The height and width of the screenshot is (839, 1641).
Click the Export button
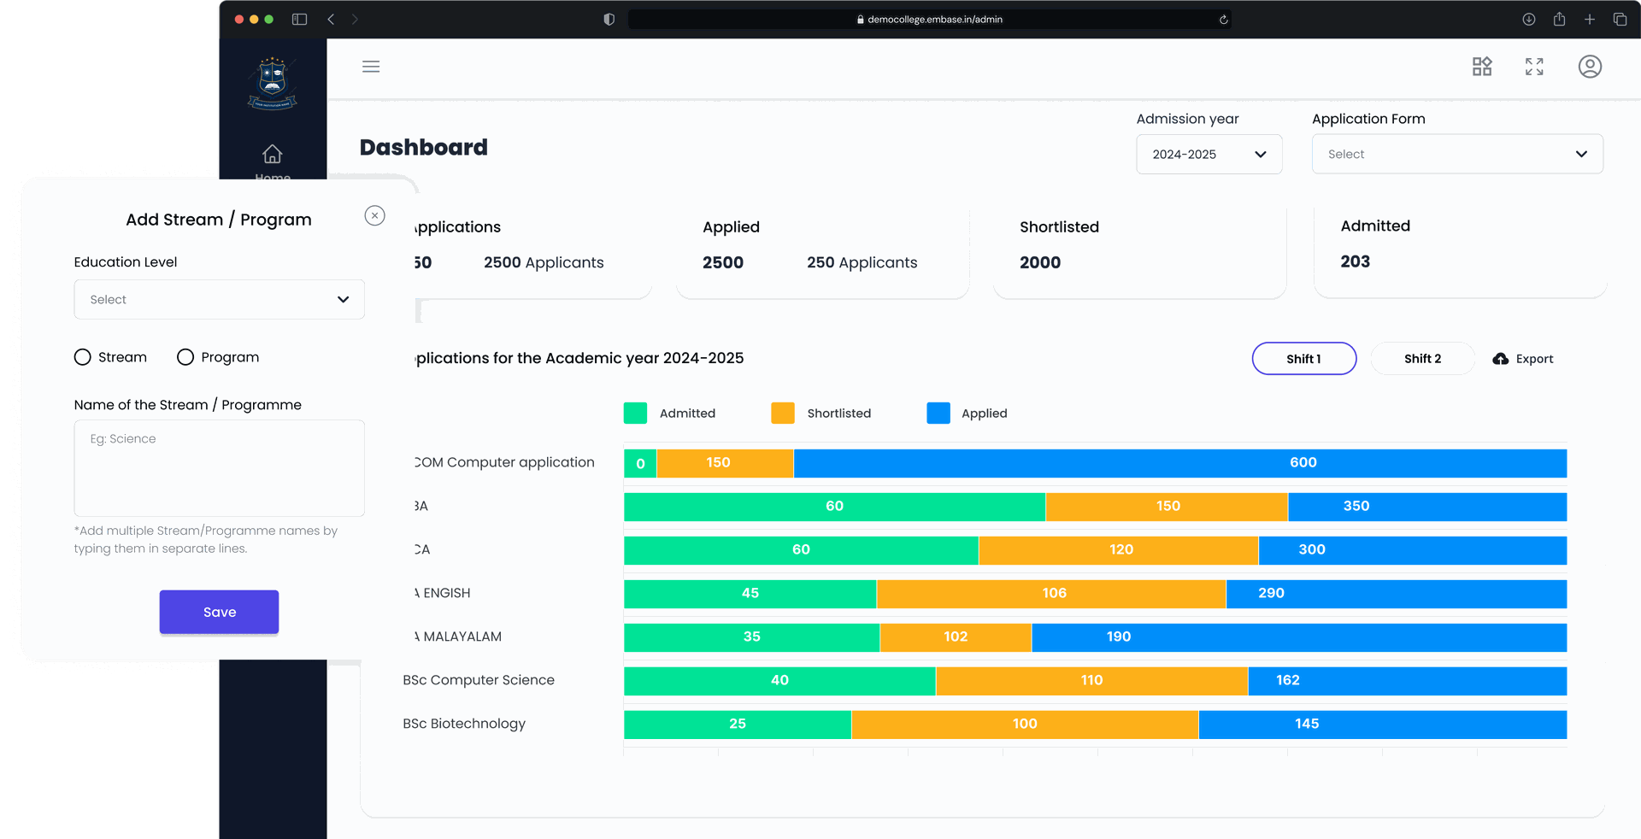pos(1523,359)
